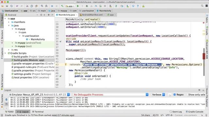Expand the res folder node
Screen dimensions: 209x117
click(9, 50)
